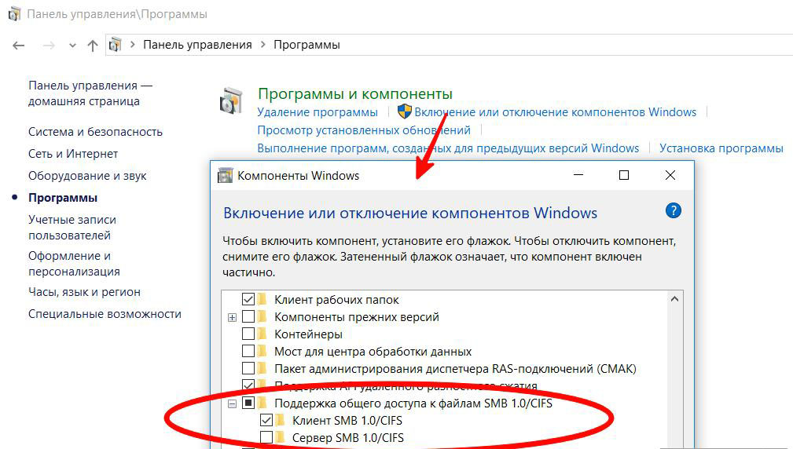
Task: Select Программы in the left sidebar
Action: point(63,198)
